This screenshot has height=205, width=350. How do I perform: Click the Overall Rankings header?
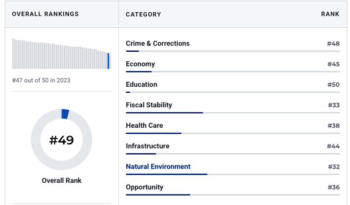point(45,14)
